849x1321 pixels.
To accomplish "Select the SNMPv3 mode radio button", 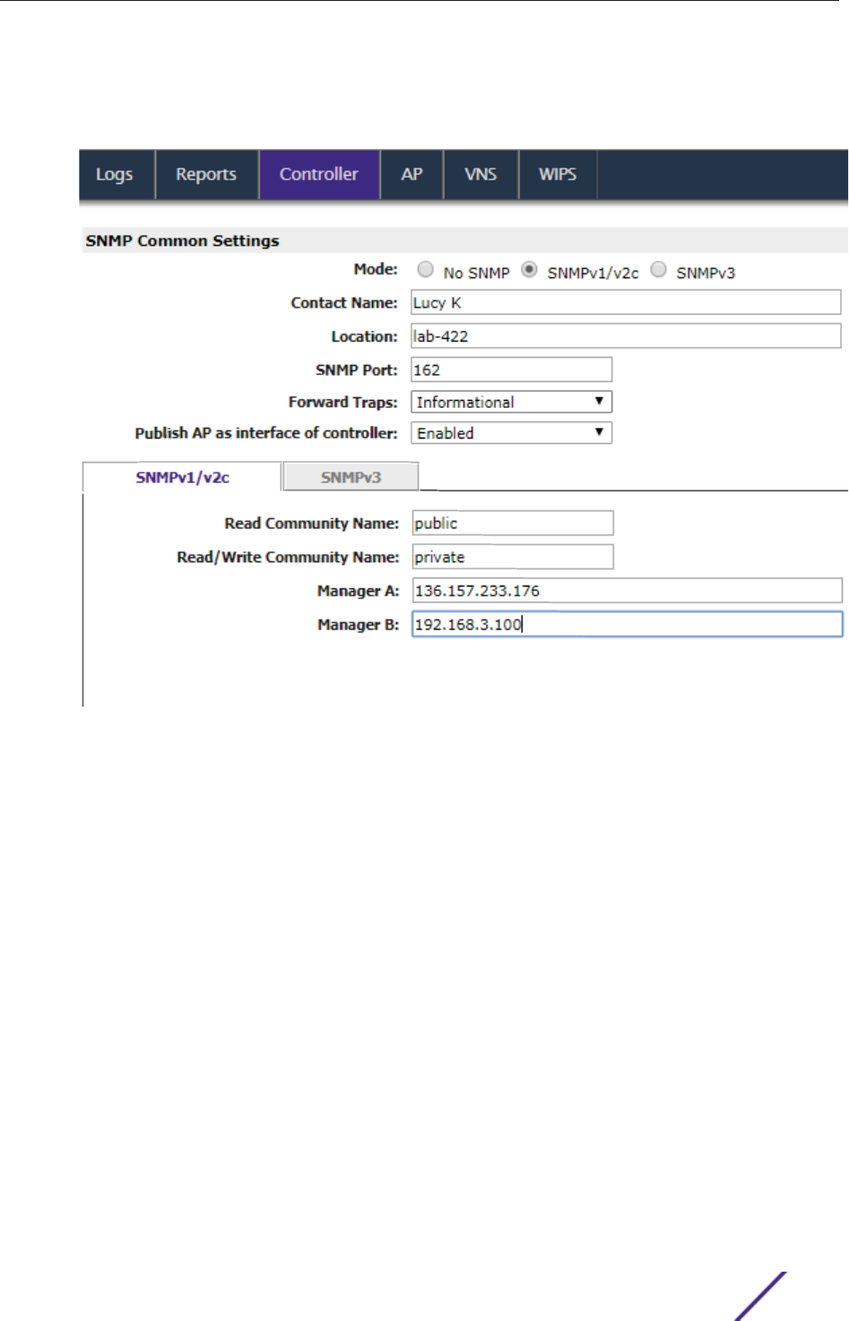I will pyautogui.click(x=659, y=270).
